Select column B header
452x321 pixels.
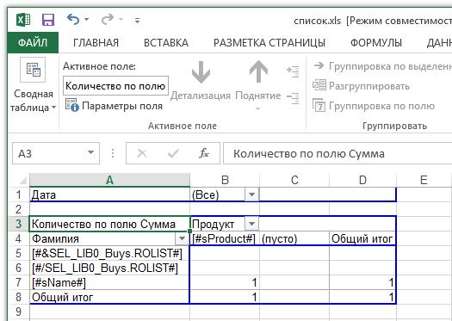pos(225,180)
